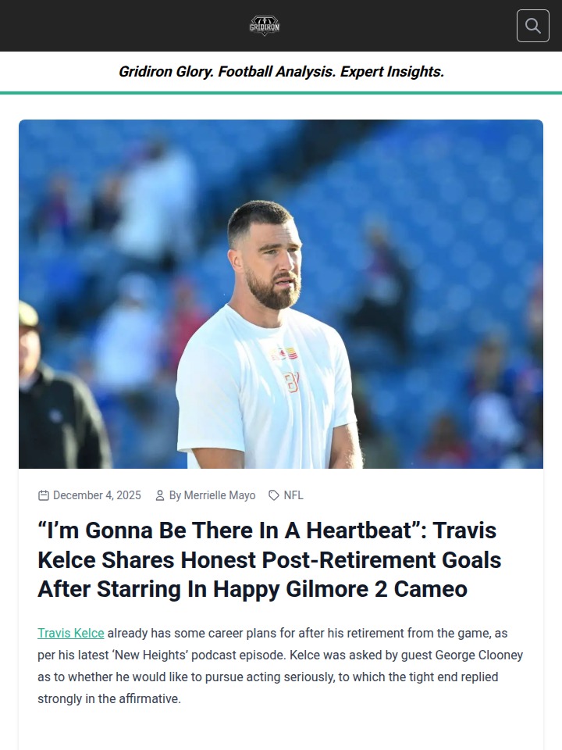Click "George Clooney" in the article paragraph
The height and width of the screenshot is (750, 562).
click(478, 655)
